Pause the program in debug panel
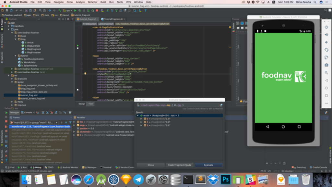 point(6,117)
